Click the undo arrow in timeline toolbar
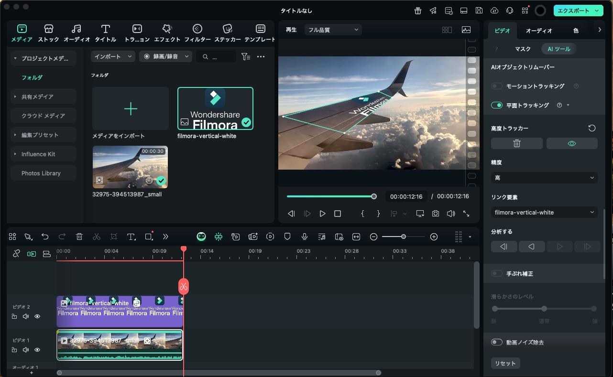 coord(45,237)
